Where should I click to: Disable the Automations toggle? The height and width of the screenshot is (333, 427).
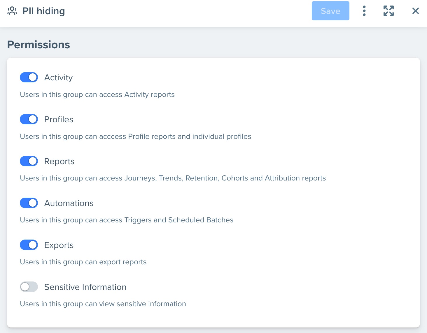[29, 203]
